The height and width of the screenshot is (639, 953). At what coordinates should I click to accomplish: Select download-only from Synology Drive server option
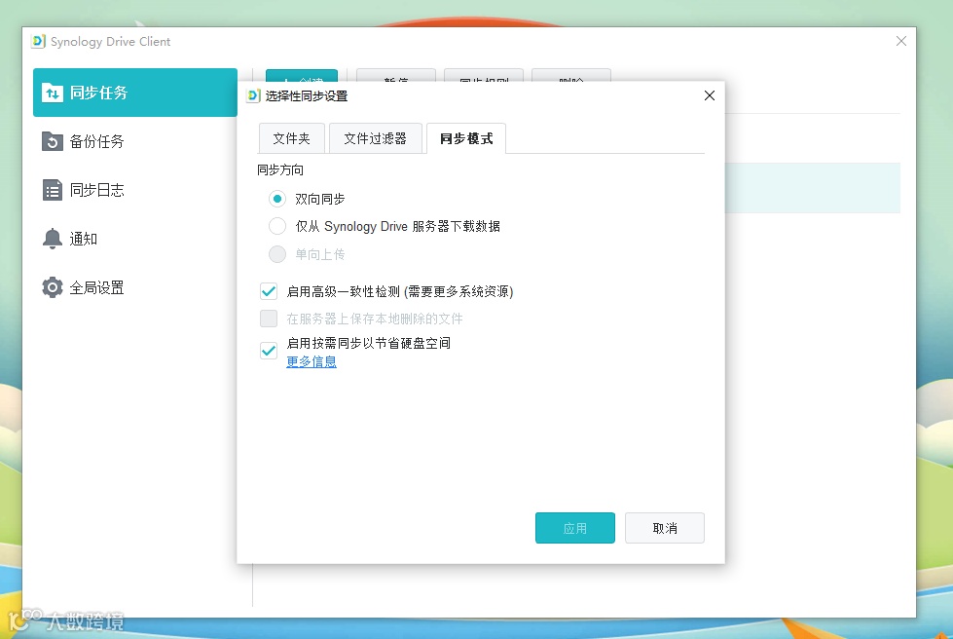point(277,226)
